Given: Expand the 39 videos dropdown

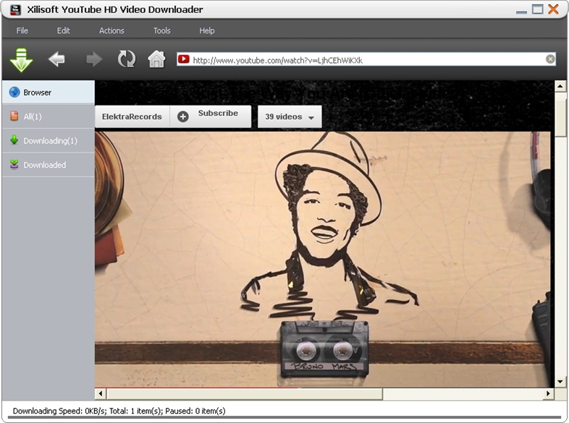Looking at the screenshot, I should [x=290, y=117].
